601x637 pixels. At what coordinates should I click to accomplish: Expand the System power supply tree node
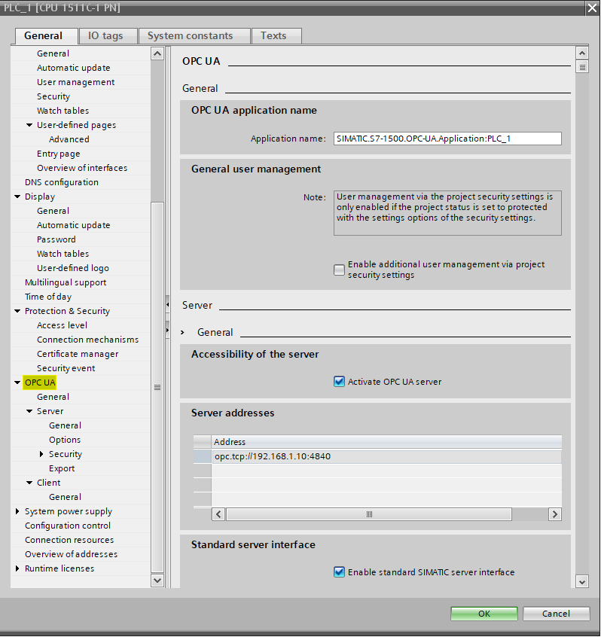coord(18,512)
